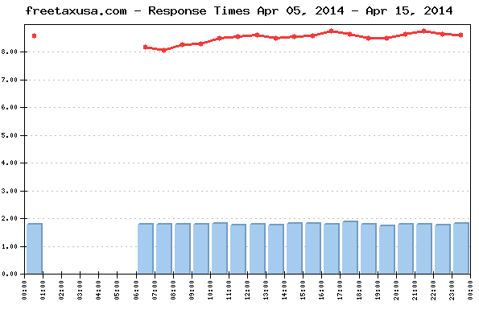Screen dimensions: 479x322
Task: Select the blue bar between 12:00 and 13:00
Action: (258, 249)
